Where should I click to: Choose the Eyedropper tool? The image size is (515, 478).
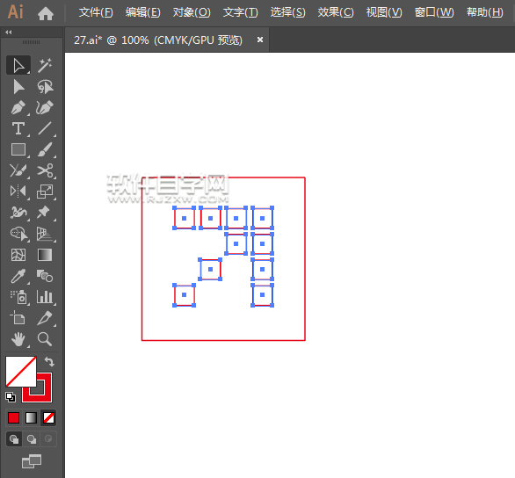[x=18, y=276]
